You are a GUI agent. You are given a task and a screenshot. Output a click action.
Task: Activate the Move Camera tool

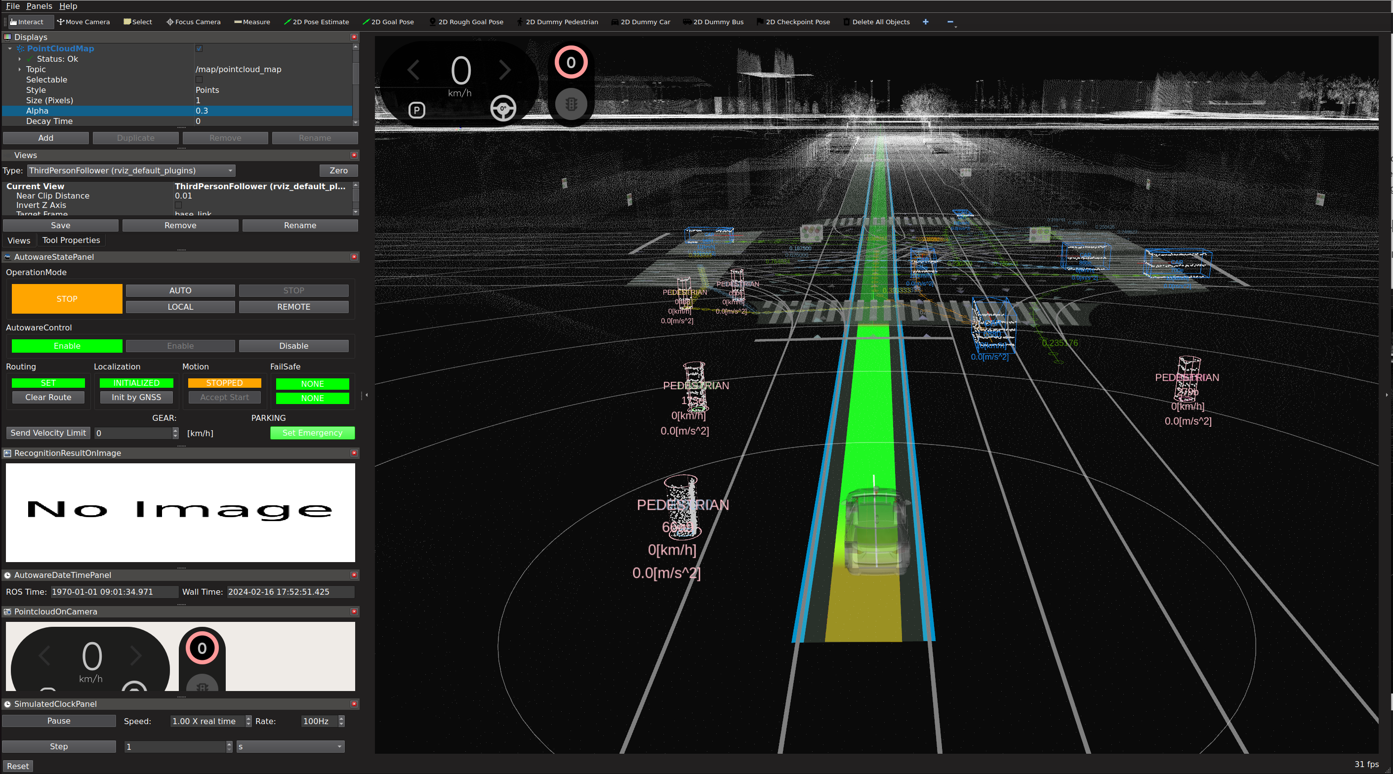[x=84, y=22]
